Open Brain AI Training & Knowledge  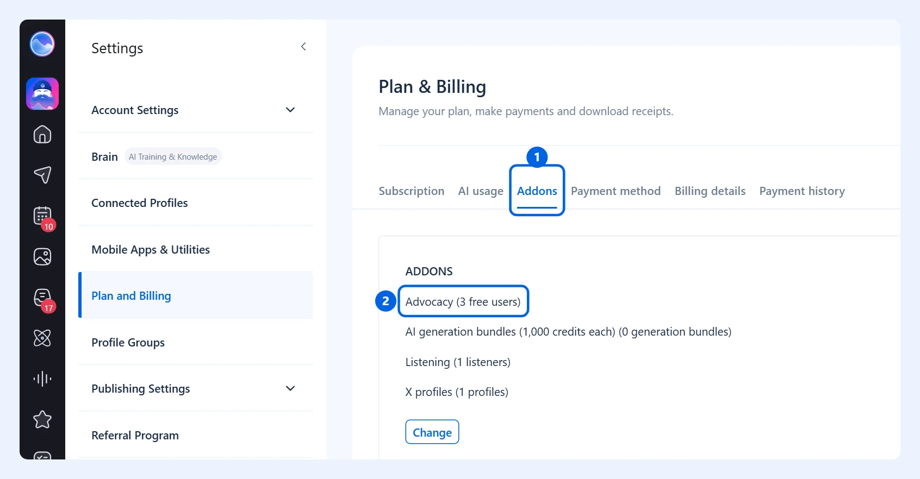[196, 156]
